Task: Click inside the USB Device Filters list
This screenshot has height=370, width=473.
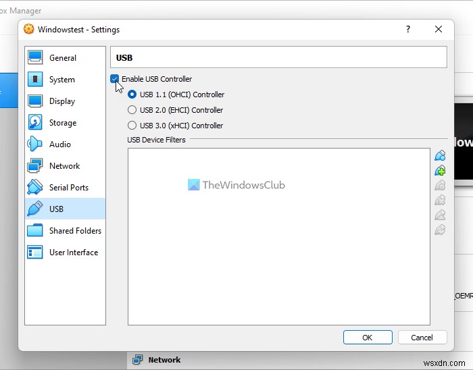Action: coord(278,236)
